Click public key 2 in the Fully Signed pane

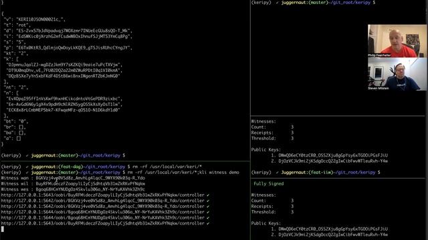point(330,235)
